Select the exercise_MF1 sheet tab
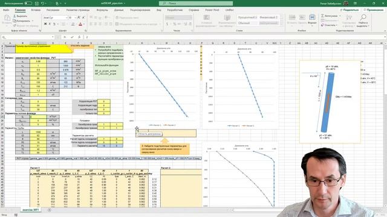 (x=31, y=210)
